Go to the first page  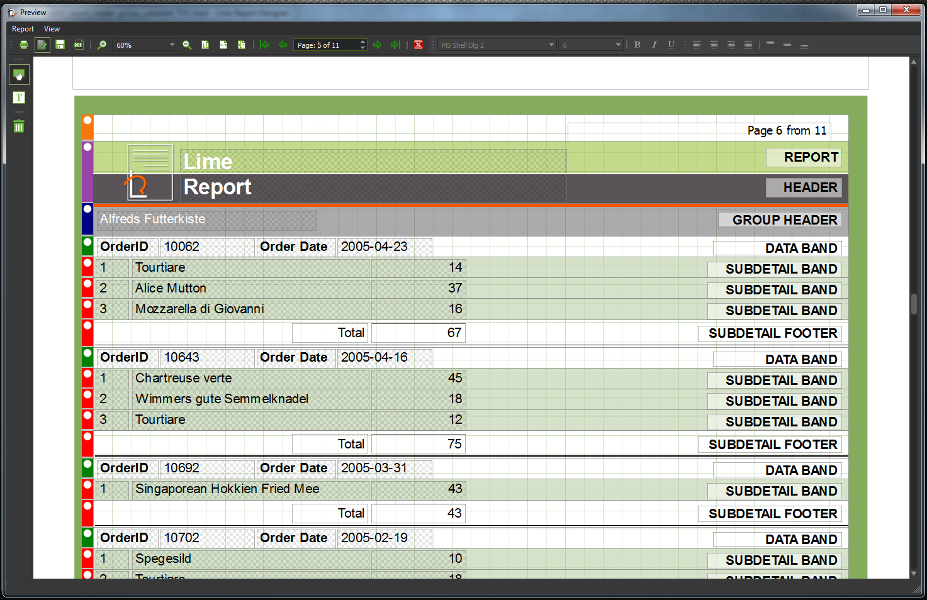click(x=265, y=45)
